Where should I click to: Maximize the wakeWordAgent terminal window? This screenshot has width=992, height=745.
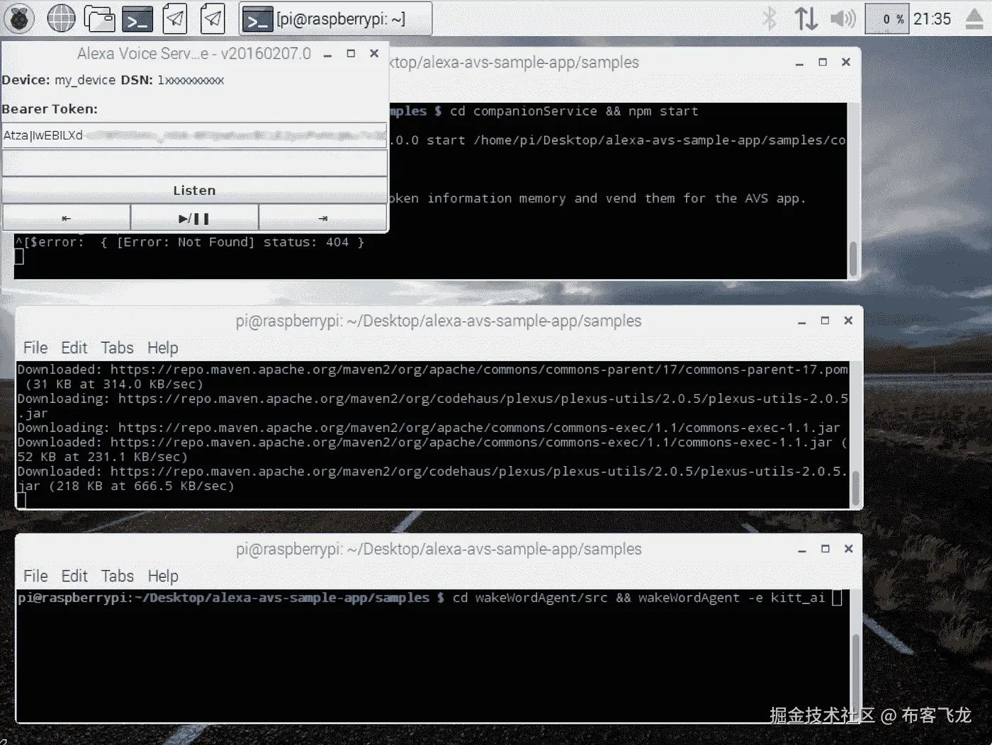point(825,549)
